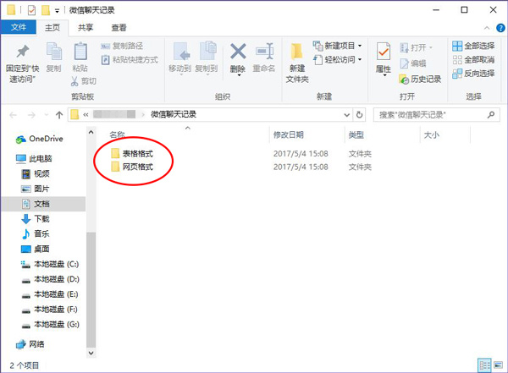Click Paste shortcut (粘贴快捷方式)

pyautogui.click(x=130, y=59)
